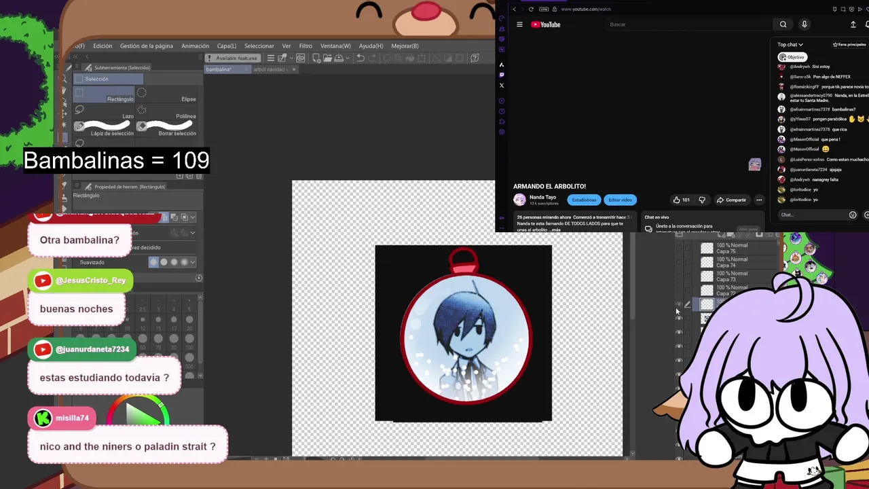This screenshot has width=869, height=489.
Task: Show layer Capa 74 via its visibility box
Action: pyautogui.click(x=679, y=262)
